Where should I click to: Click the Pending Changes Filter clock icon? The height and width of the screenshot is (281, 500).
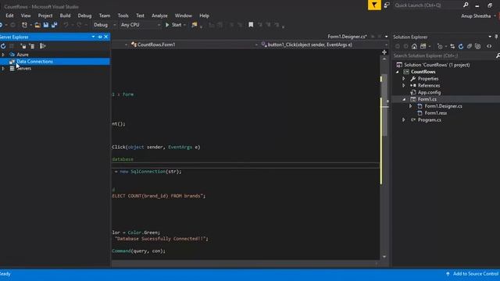[x=440, y=47]
